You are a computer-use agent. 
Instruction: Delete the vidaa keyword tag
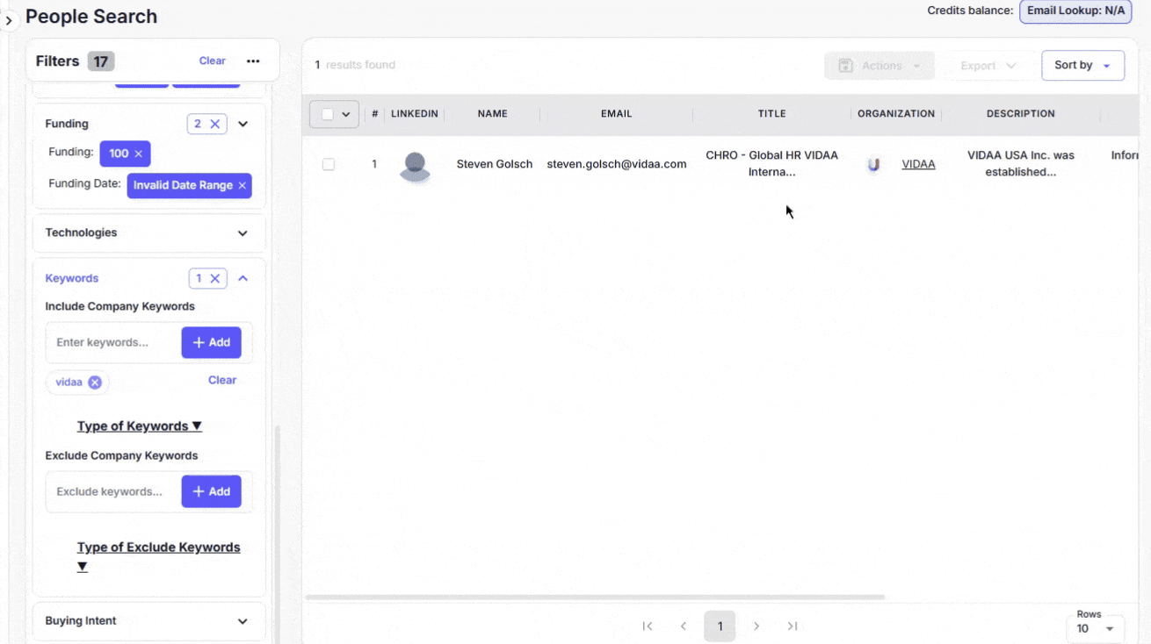pos(95,383)
